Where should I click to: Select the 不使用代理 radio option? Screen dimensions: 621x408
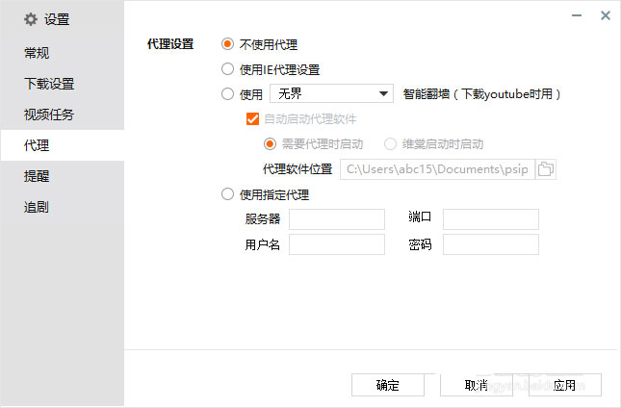(228, 44)
